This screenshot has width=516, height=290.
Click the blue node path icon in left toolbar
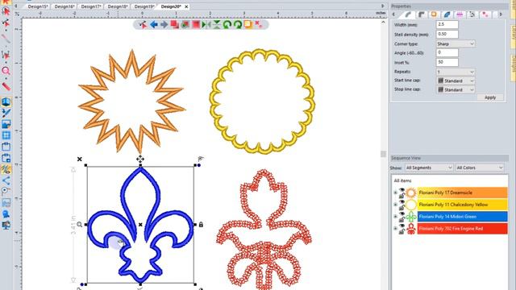6,180
